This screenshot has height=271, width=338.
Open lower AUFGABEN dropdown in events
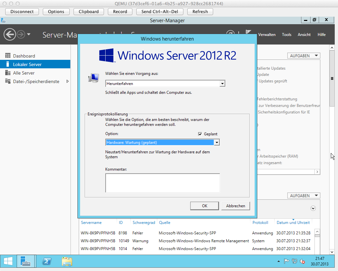pos(303,195)
